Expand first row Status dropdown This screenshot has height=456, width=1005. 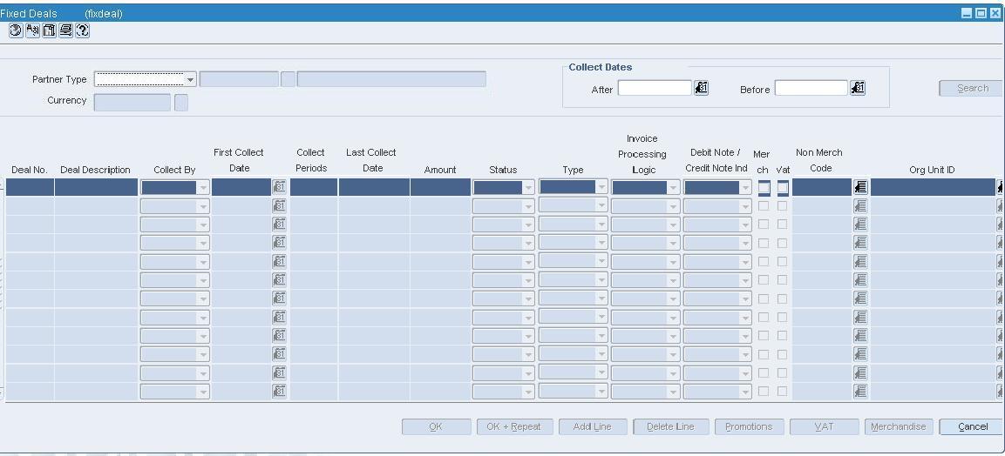coord(528,187)
